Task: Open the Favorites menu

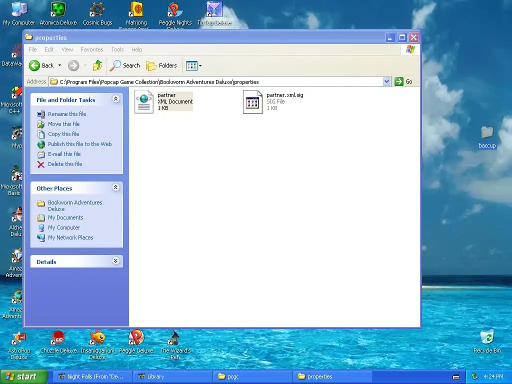Action: click(x=92, y=49)
